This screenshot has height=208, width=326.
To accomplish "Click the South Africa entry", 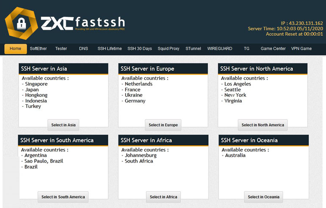I will coord(138,161).
